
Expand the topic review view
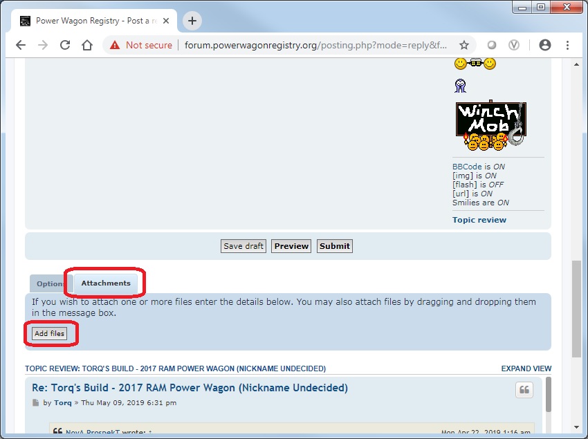coord(526,368)
